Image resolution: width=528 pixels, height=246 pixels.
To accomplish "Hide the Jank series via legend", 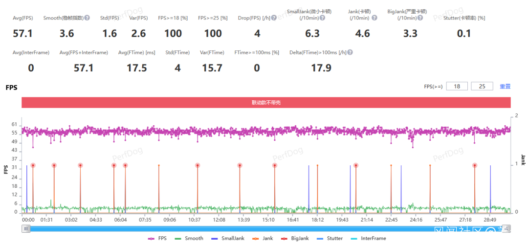I will click(263, 238).
